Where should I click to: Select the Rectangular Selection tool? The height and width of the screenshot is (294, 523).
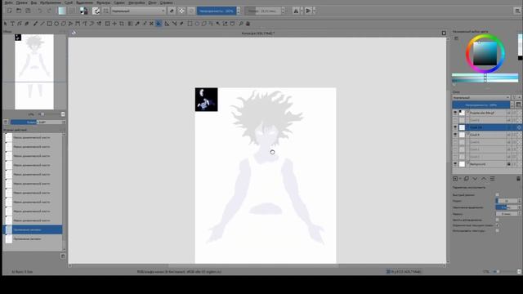click(190, 24)
